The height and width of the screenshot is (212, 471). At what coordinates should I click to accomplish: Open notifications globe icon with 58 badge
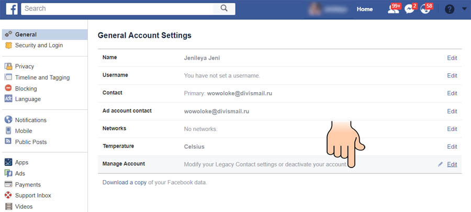pyautogui.click(x=425, y=9)
